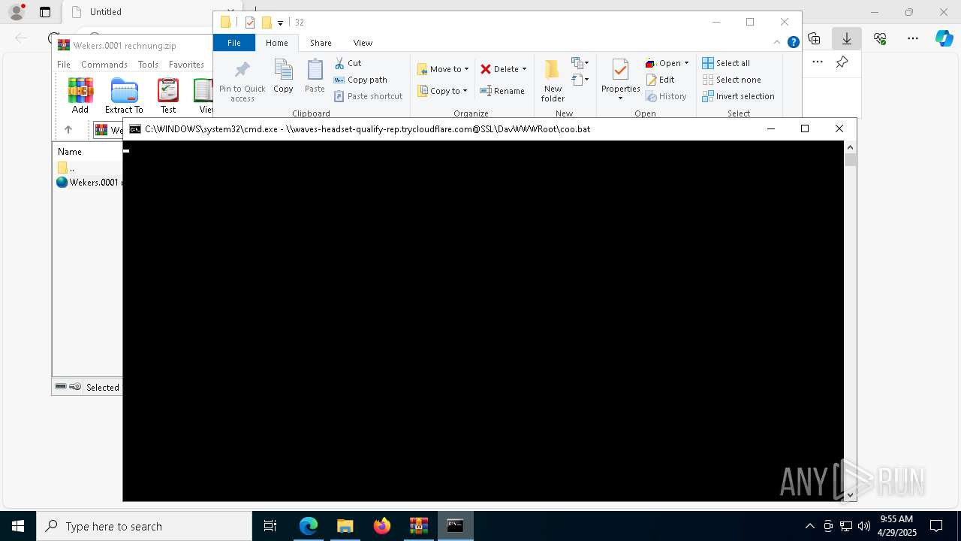Open the Edge browser essentials icon

(x=880, y=38)
